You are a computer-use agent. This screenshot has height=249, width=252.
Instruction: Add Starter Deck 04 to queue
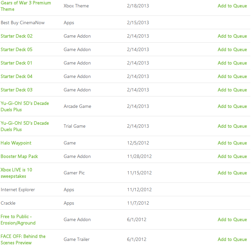(x=232, y=76)
